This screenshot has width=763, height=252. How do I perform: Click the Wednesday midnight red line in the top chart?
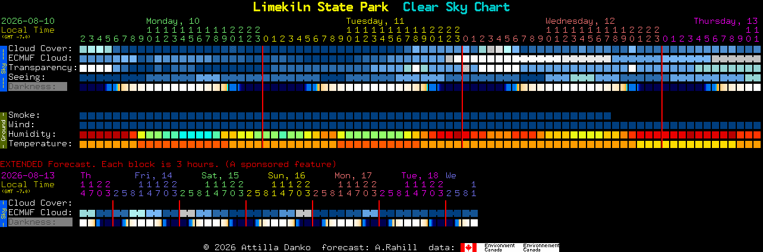point(662,96)
